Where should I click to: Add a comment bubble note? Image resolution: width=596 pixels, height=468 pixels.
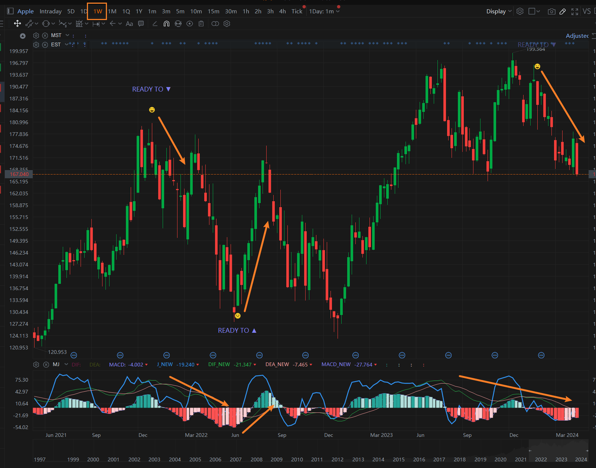[x=141, y=24]
